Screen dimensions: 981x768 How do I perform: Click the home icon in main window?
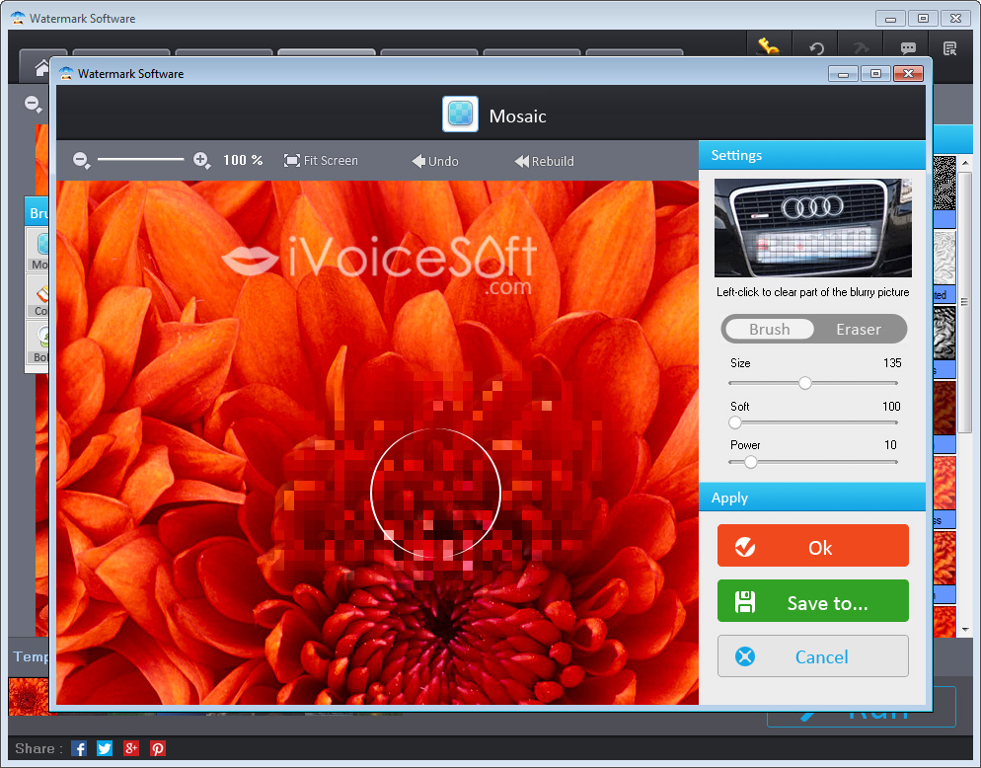[x=41, y=67]
